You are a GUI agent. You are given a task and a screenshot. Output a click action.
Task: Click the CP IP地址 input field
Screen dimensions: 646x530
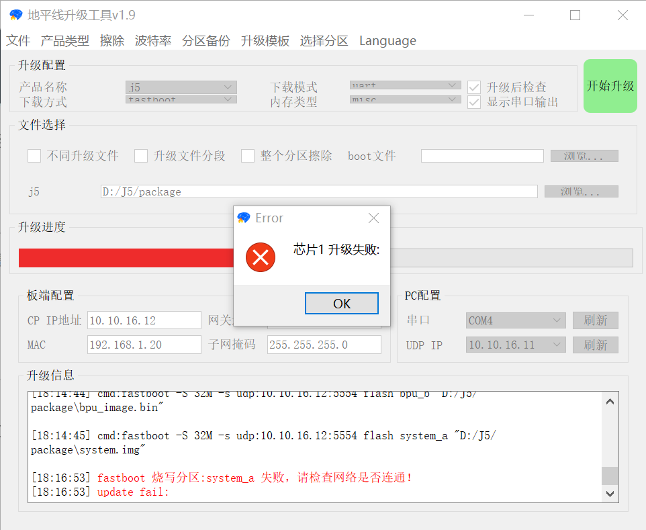point(144,320)
